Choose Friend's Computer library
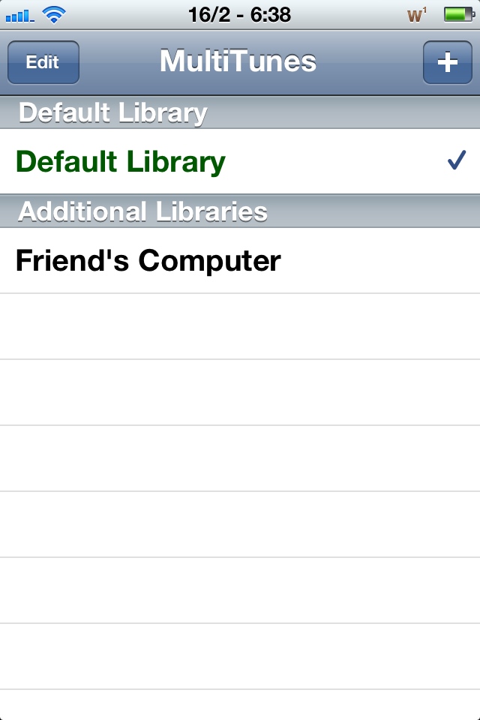 pos(240,260)
